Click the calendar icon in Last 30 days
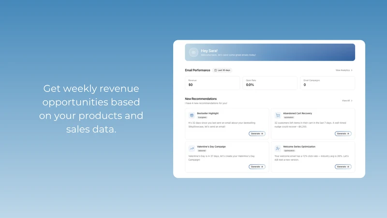Screen dimensions: 387x218 coord(215,70)
